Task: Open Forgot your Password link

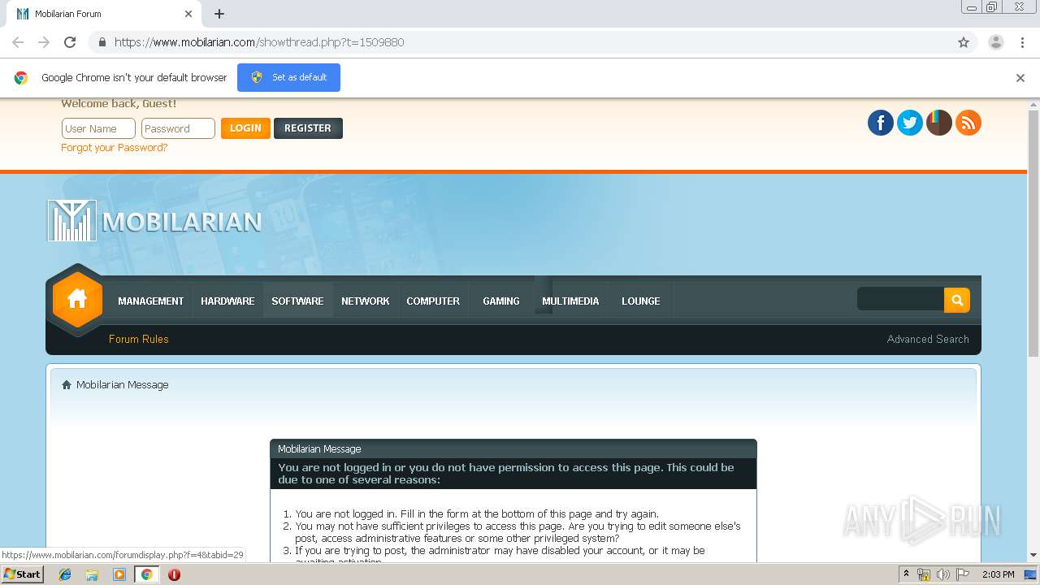Action: [115, 148]
